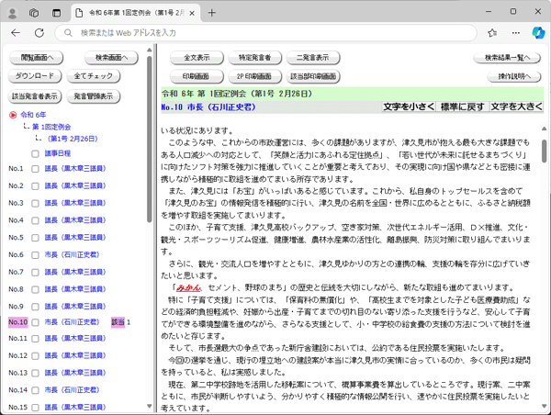The height and width of the screenshot is (415, 551).
Task: Open No.7 議長（黒木章三議員） link
Action: coord(75,272)
